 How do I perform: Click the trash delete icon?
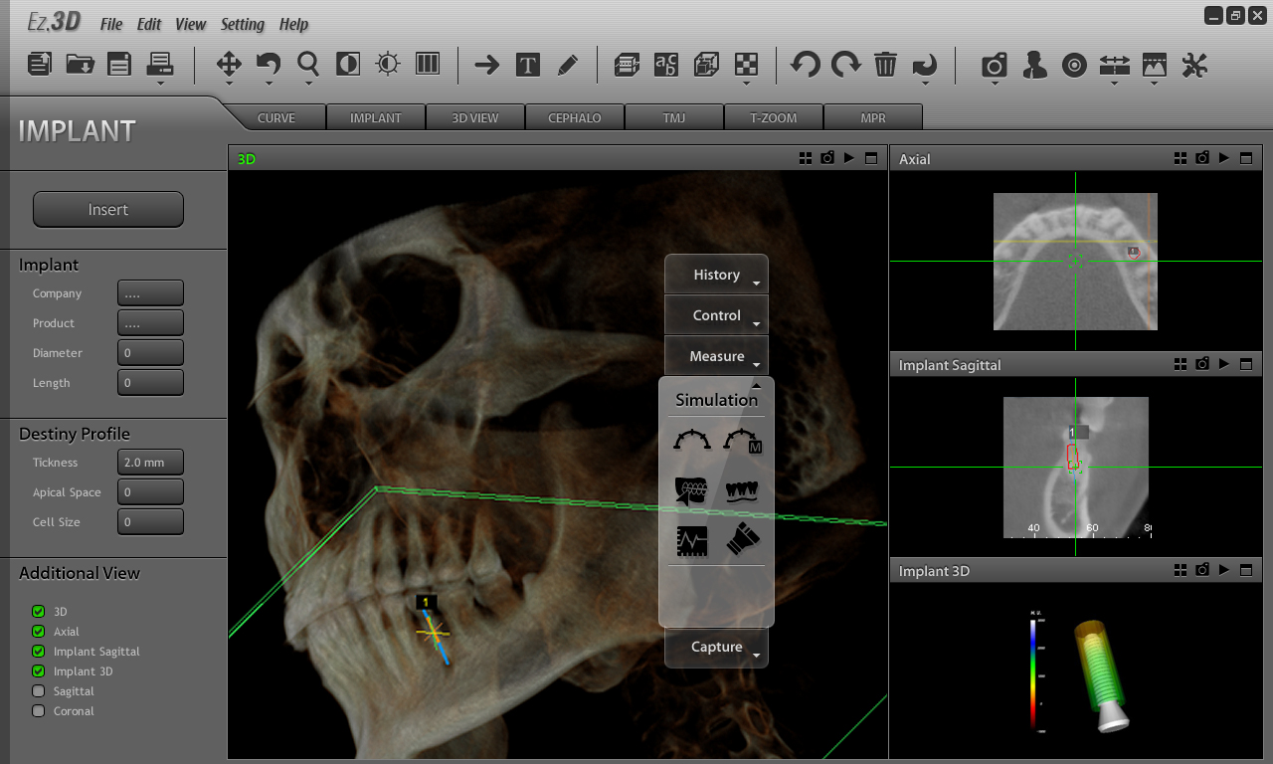coord(885,66)
